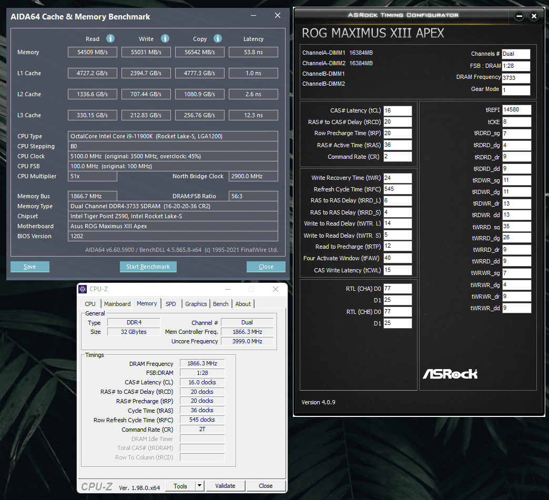Close the CPU-Z window via title bar X
The height and width of the screenshot is (500, 549).
pyautogui.click(x=276, y=289)
